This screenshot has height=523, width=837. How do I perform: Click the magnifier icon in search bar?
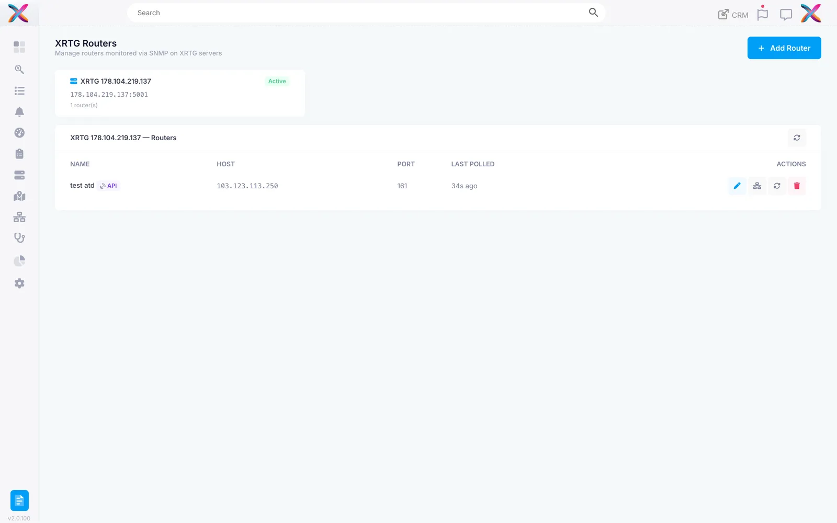(593, 13)
